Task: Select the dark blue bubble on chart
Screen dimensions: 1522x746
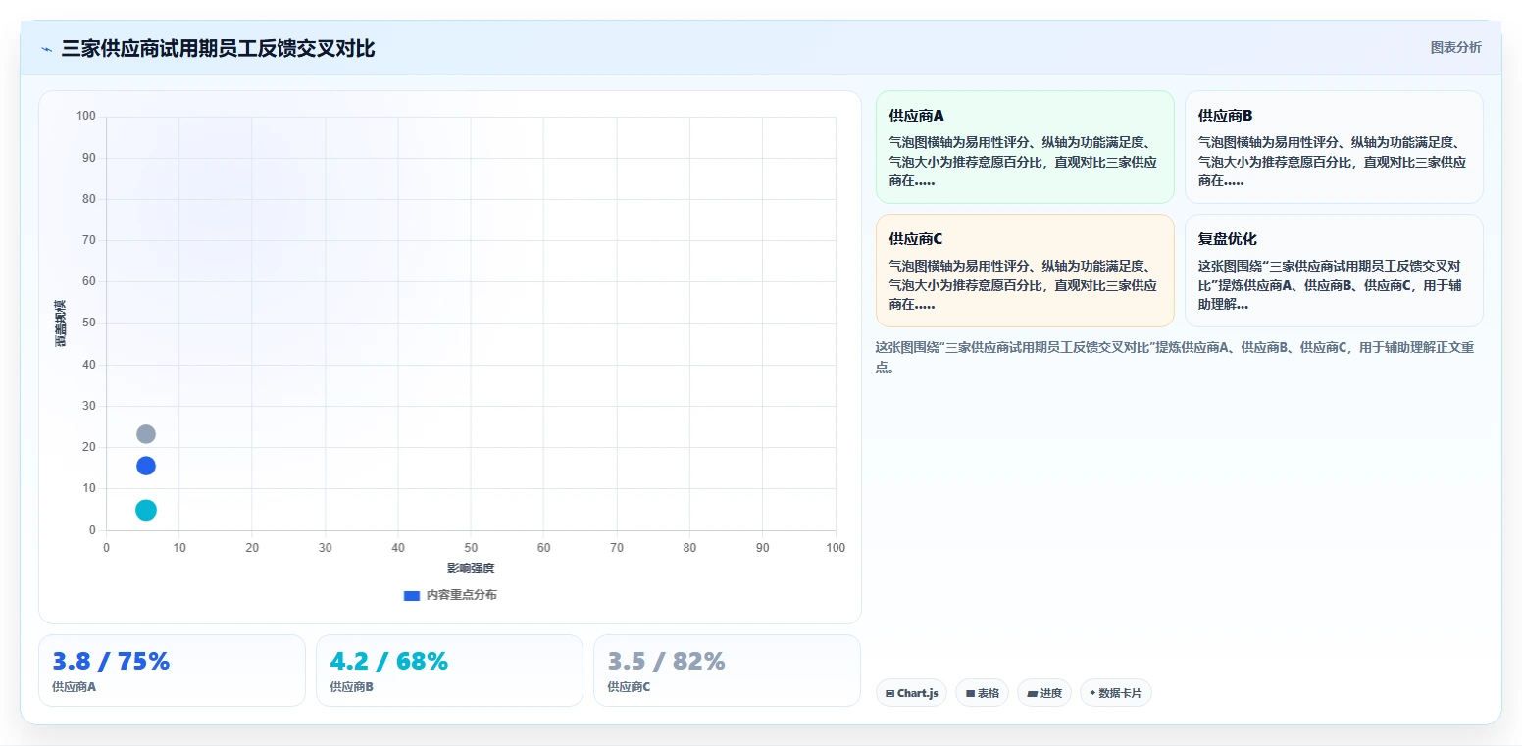Action: click(146, 466)
